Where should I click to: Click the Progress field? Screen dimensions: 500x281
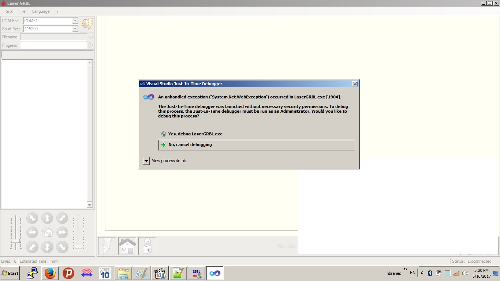[x=53, y=45]
